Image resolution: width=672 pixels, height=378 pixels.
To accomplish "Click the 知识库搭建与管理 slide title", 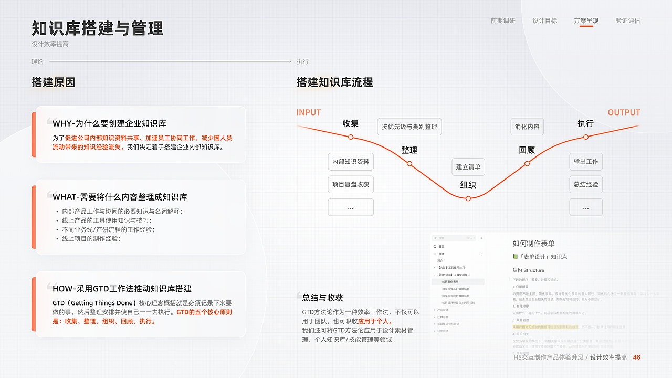I will [x=97, y=28].
